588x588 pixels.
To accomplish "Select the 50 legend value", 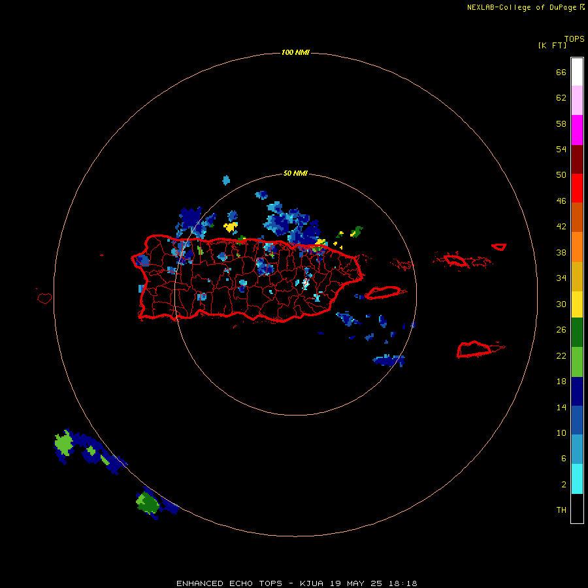I will click(561, 175).
